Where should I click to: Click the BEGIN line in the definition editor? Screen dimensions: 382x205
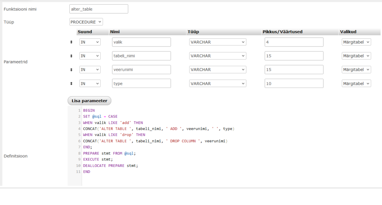point(89,111)
